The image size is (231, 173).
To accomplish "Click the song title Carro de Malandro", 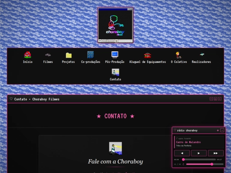I will pyautogui.click(x=188, y=142).
